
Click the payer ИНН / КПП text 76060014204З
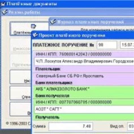point(74,54)
